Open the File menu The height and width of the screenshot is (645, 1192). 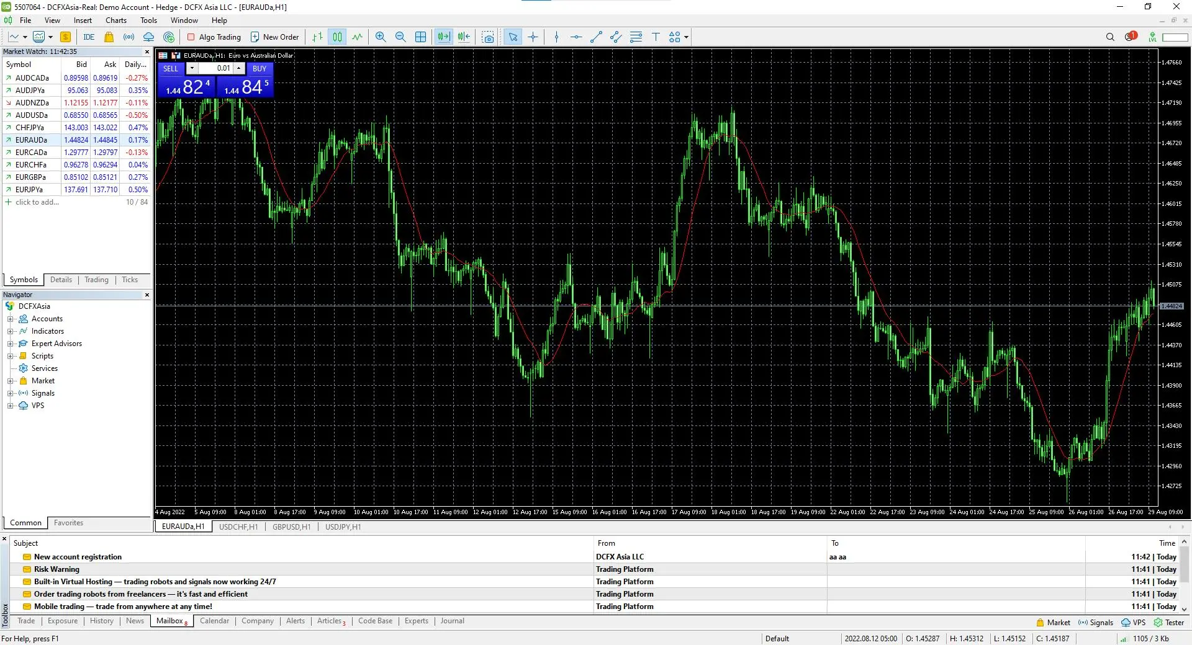[x=25, y=20]
